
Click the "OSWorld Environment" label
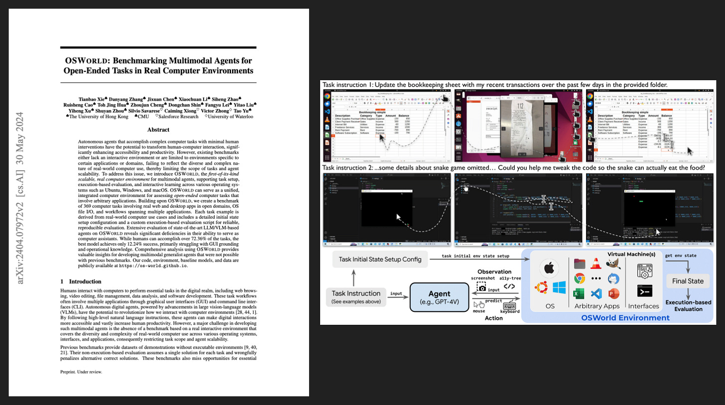click(625, 317)
